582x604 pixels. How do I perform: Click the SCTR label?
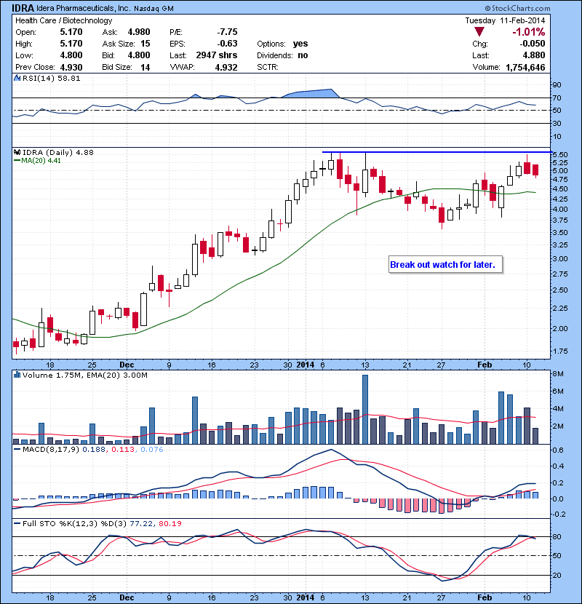pos(268,67)
